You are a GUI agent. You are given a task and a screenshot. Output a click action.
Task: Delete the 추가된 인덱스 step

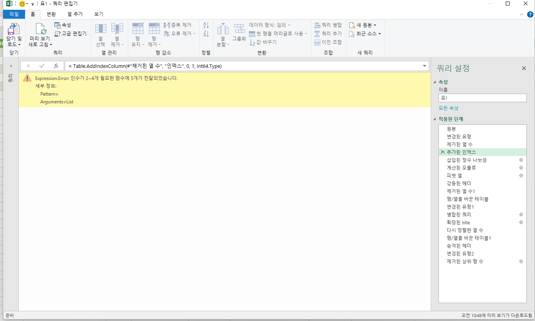tap(443, 152)
